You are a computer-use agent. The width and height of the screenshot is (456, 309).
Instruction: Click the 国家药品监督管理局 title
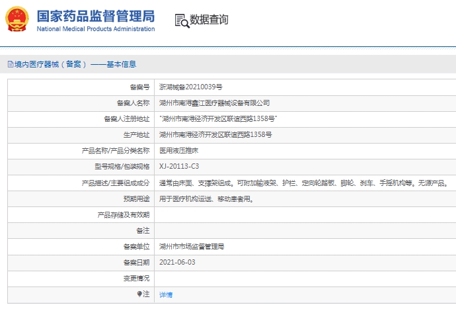96,16
